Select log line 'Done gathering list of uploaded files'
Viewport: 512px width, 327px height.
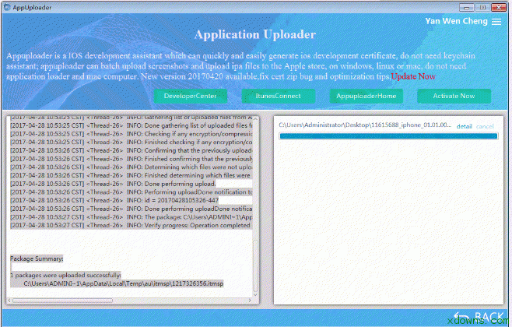[x=132, y=125]
